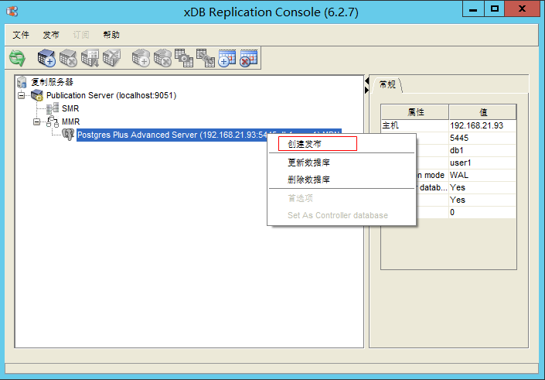545x380 pixels.
Task: Click the left-pointing splitter collapse arrow
Action: click(366, 81)
